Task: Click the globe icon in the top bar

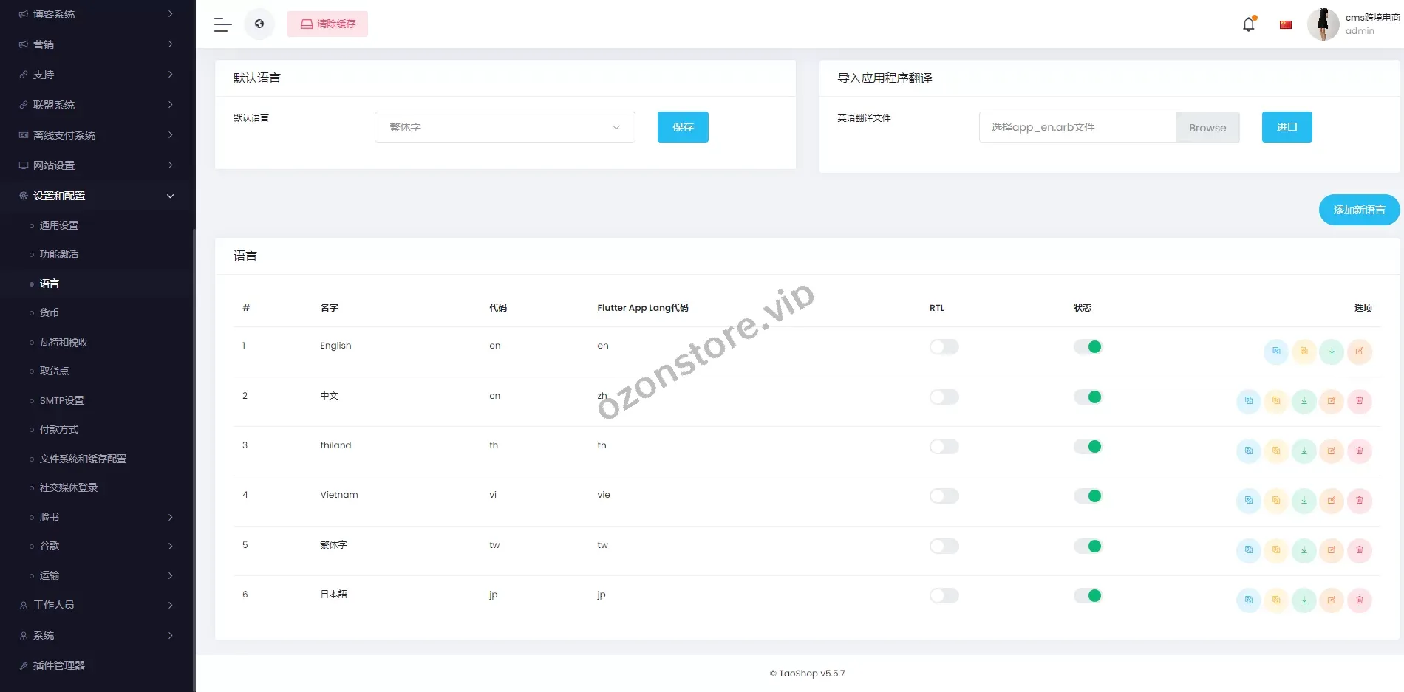Action: [259, 24]
